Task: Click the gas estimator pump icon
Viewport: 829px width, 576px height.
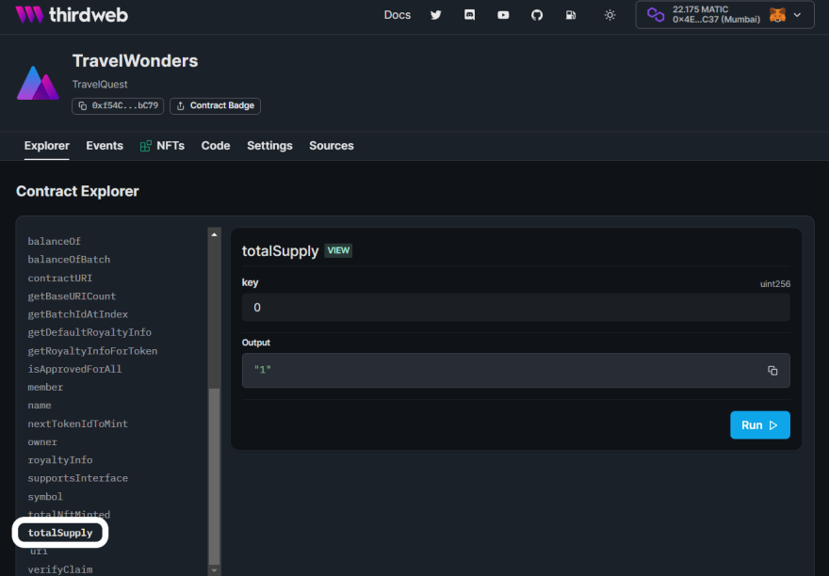Action: tap(571, 15)
